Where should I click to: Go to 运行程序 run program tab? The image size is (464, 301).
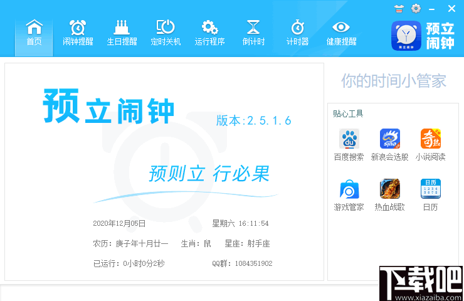[x=209, y=33]
